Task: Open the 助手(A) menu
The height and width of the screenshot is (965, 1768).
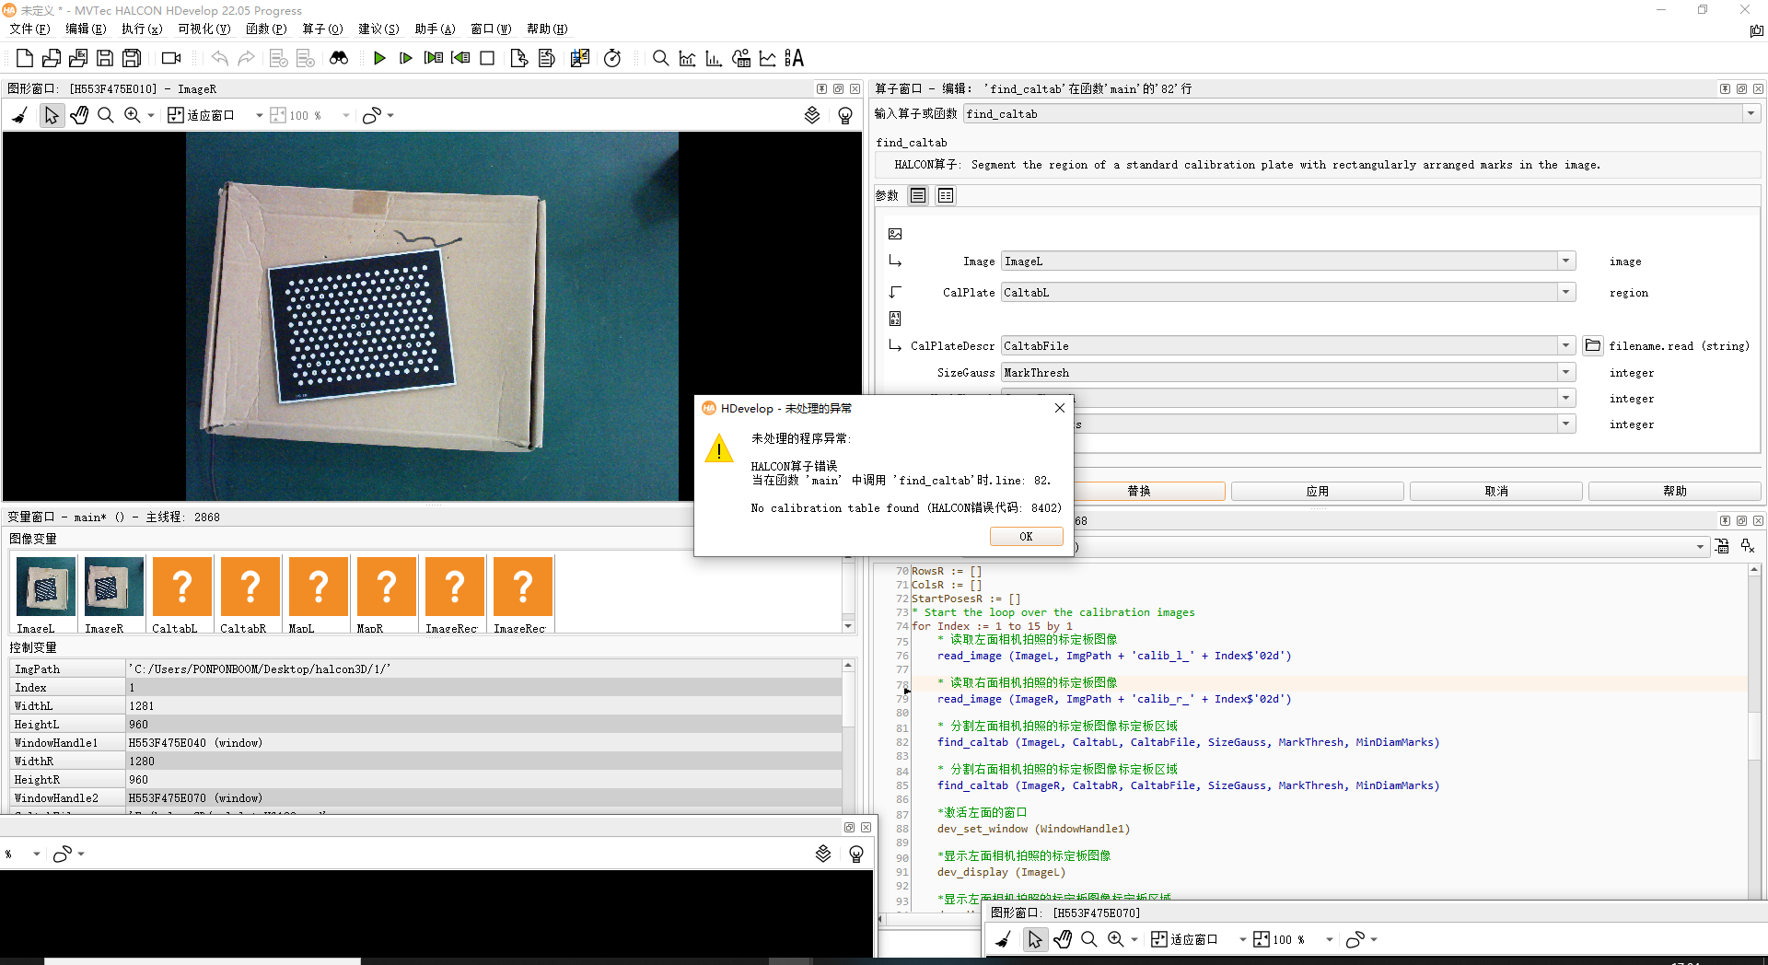Action: coord(435,29)
